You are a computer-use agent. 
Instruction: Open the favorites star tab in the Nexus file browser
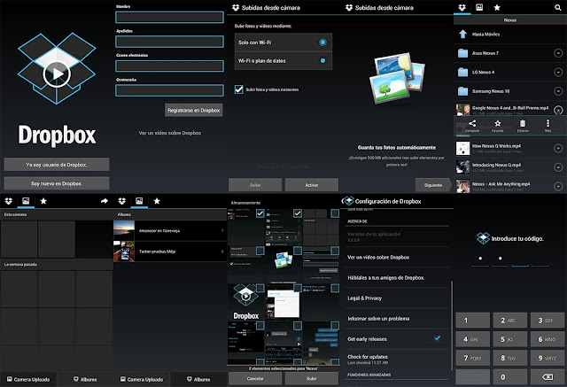click(x=497, y=7)
